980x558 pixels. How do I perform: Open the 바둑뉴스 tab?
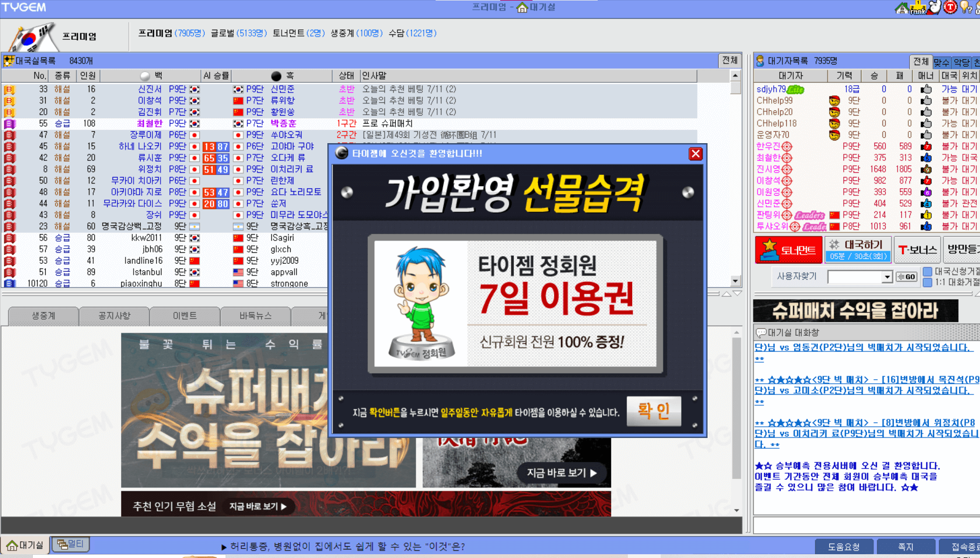click(256, 316)
